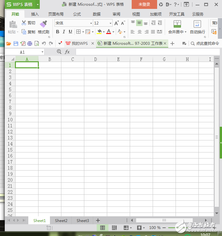
Task: Switch to the 视图 tab
Action: click(136, 14)
